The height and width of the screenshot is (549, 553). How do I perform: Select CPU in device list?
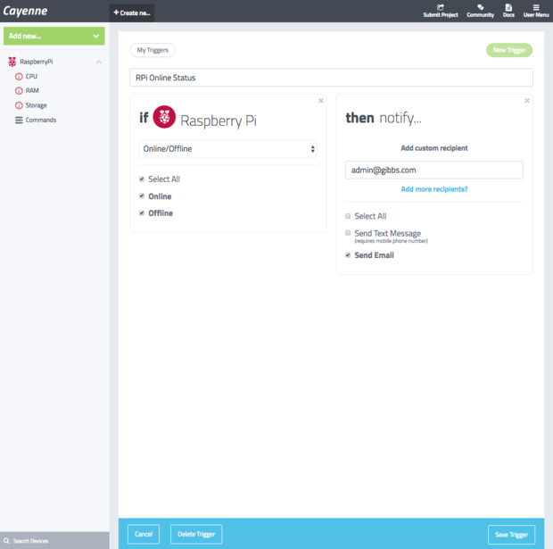pos(31,77)
